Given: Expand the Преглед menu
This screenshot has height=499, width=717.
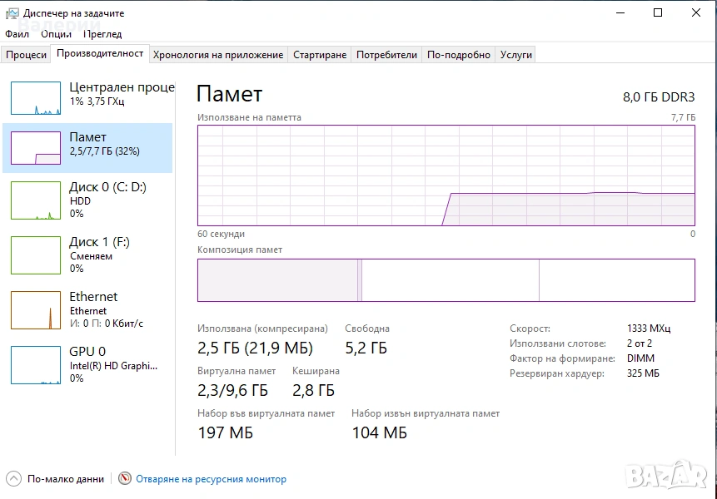Looking at the screenshot, I should click(x=102, y=34).
